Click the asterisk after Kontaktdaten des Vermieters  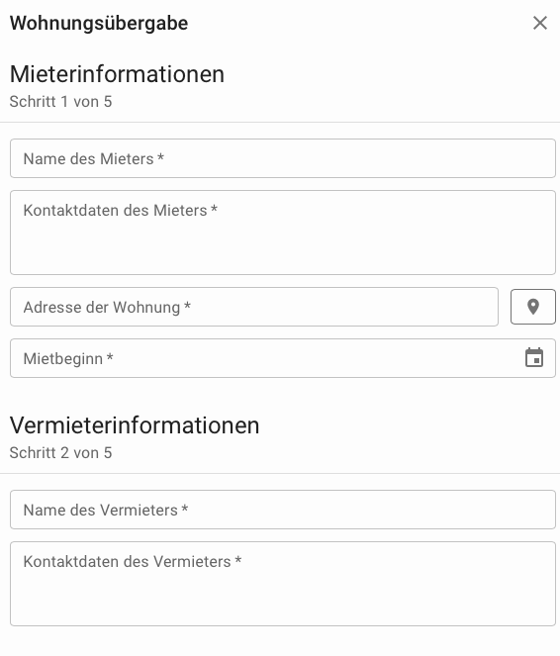(238, 560)
